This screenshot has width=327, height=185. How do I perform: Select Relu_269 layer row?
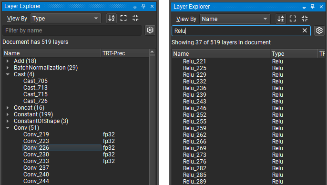coord(248,148)
